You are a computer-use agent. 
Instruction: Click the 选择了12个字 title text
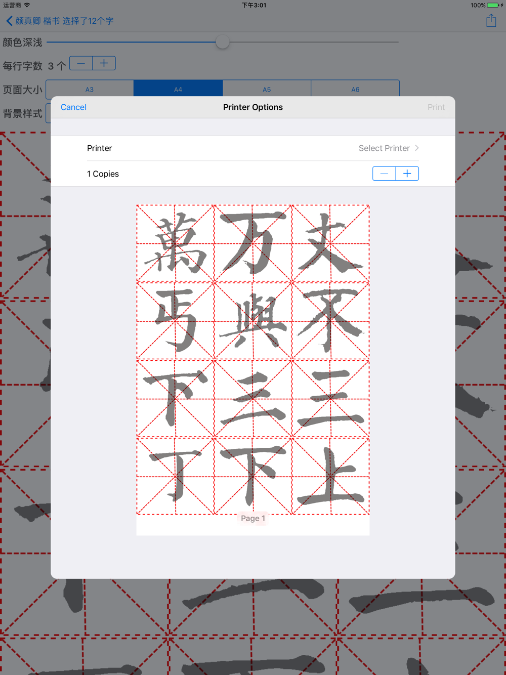(x=88, y=21)
